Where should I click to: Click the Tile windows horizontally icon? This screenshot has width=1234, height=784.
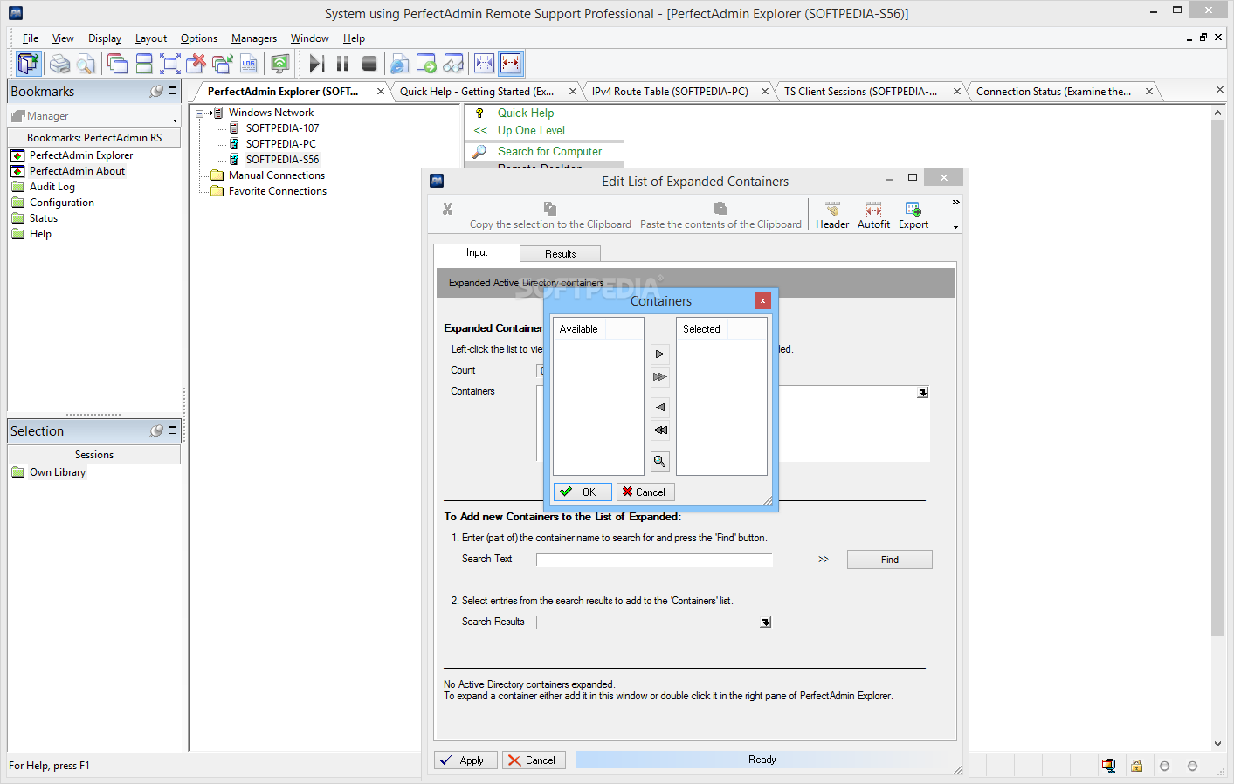click(144, 64)
